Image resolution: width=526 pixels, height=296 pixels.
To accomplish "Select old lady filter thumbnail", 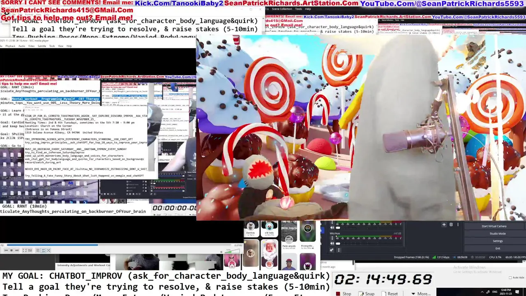I will pos(269,229).
